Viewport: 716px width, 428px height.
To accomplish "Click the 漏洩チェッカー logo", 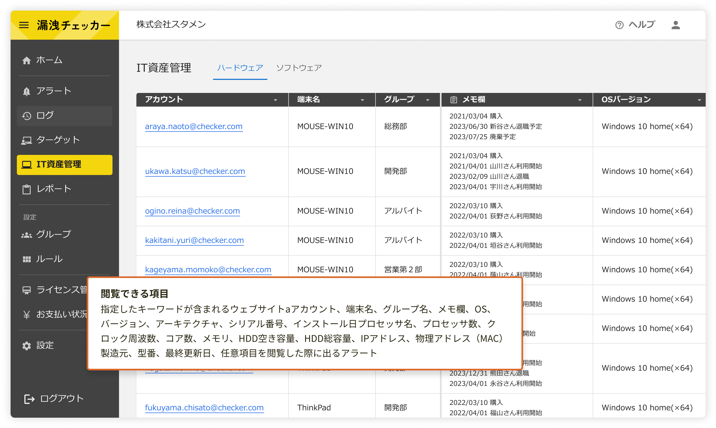I will [74, 25].
